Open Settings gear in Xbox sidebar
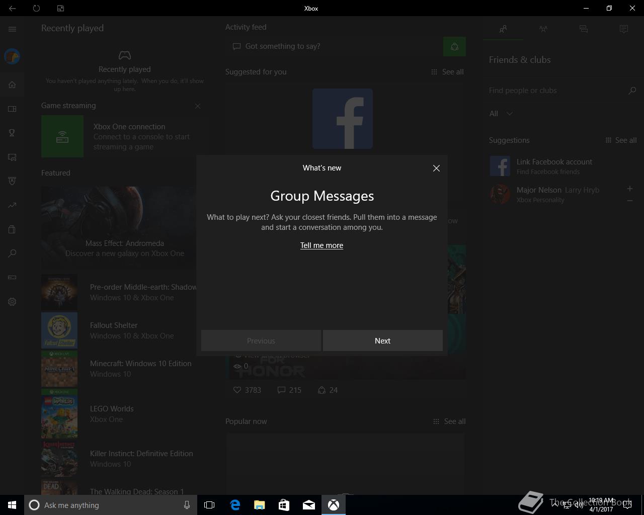 [12, 302]
